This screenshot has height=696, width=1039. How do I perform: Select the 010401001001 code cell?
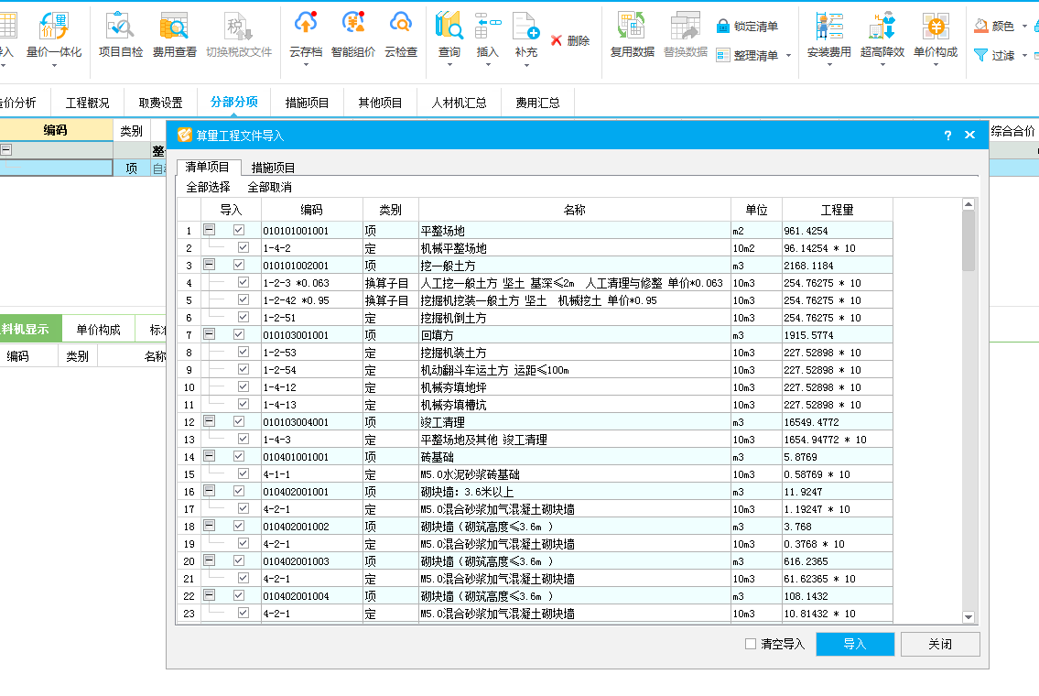pos(312,457)
